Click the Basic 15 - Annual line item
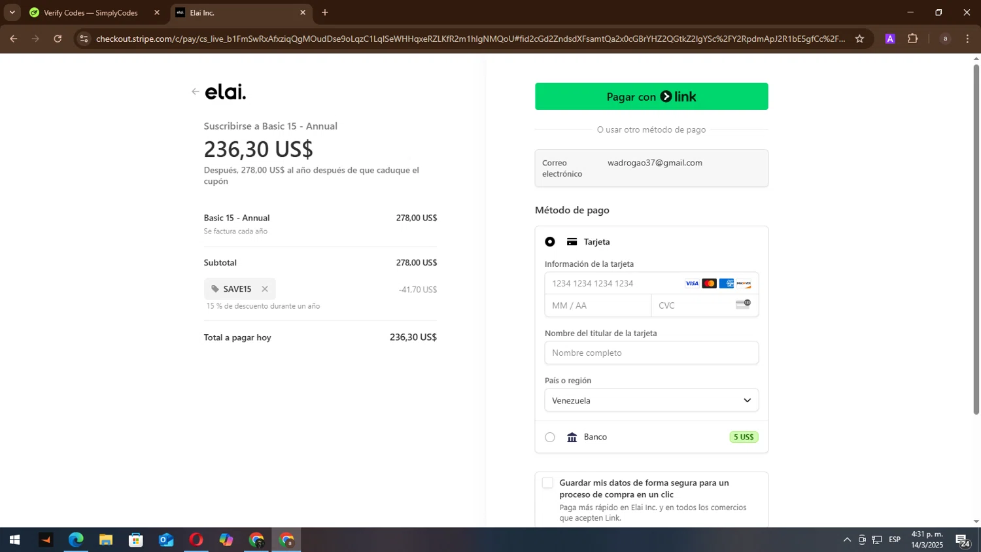The image size is (981, 552). coord(237,218)
